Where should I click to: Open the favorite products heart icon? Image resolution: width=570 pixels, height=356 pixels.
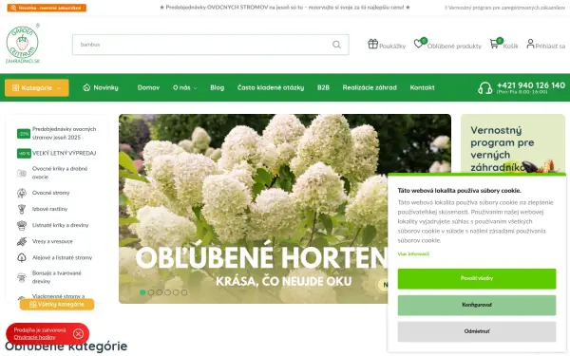419,44
